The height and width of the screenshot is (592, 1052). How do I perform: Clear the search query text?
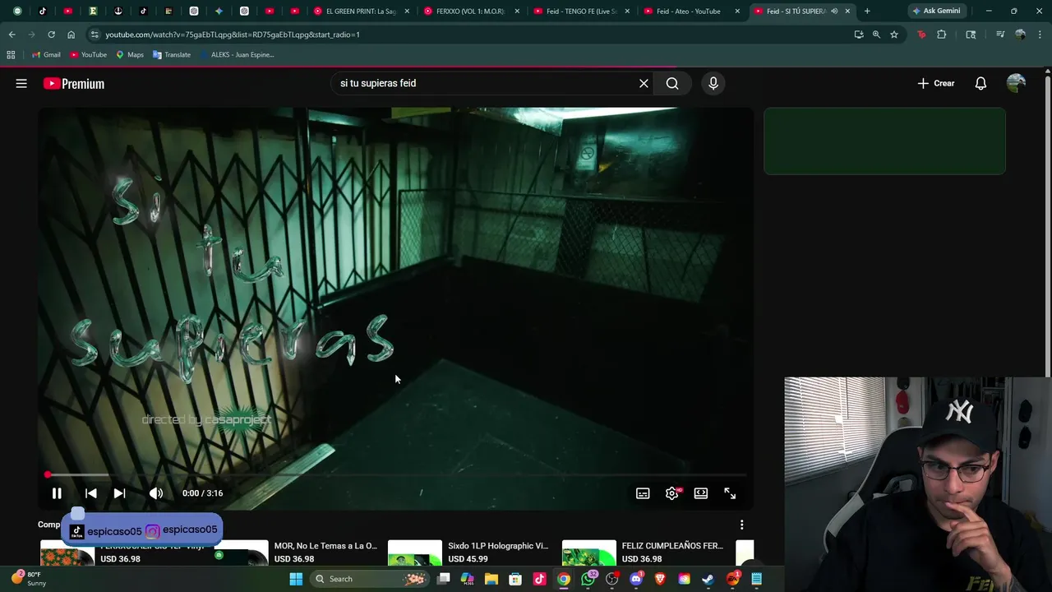point(644,83)
